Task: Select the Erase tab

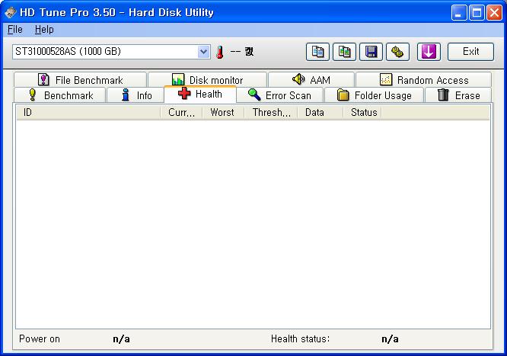Action: tap(458, 95)
